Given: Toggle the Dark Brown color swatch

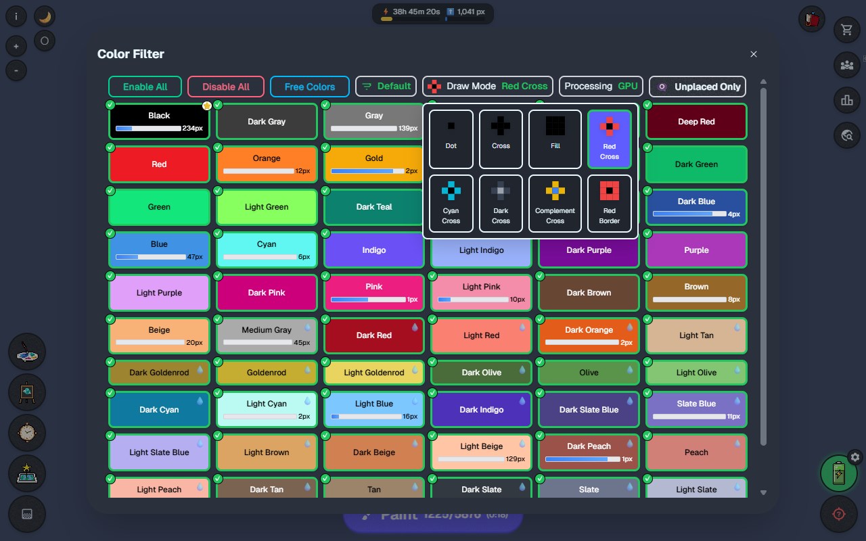Looking at the screenshot, I should pos(589,293).
